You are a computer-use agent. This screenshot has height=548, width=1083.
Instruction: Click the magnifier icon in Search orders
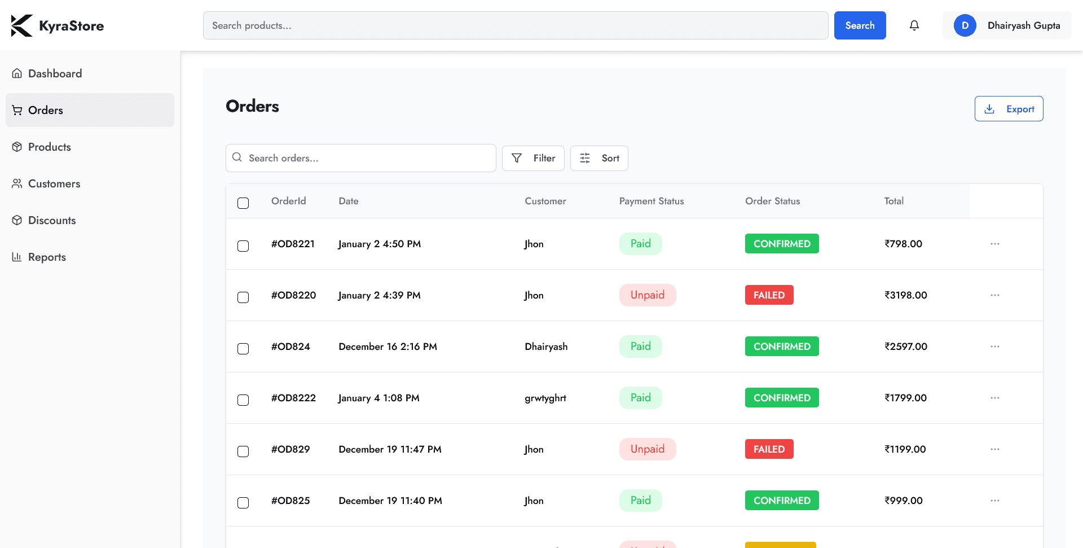[237, 157]
